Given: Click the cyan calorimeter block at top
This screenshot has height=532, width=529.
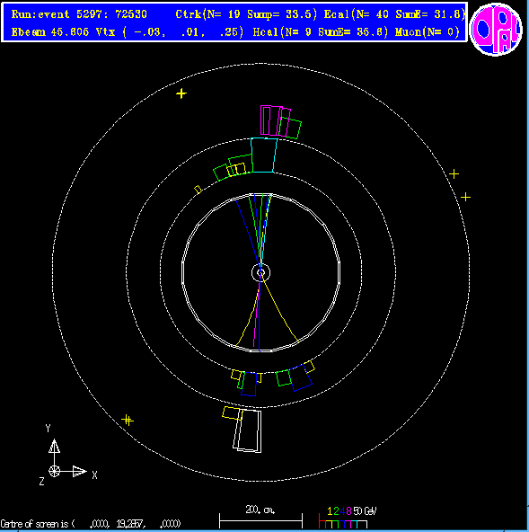Looking at the screenshot, I should click(x=264, y=155).
